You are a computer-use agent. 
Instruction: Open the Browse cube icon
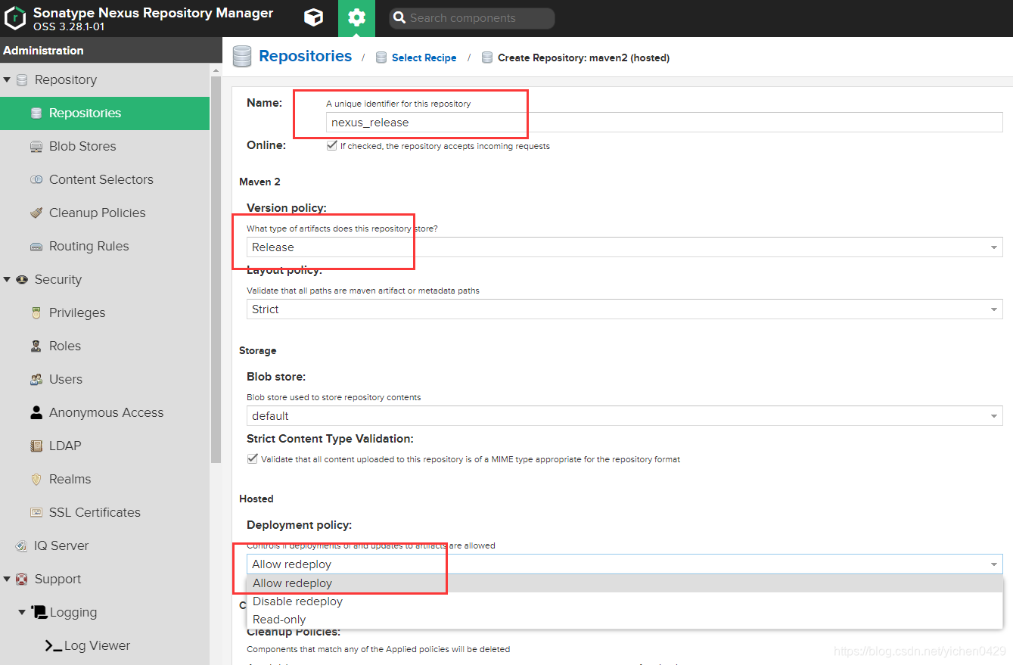coord(313,18)
